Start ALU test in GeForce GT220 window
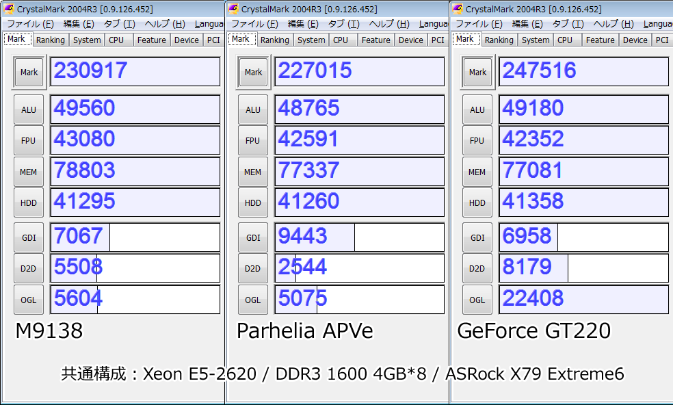Screen dimensions: 673x405 click(x=477, y=109)
